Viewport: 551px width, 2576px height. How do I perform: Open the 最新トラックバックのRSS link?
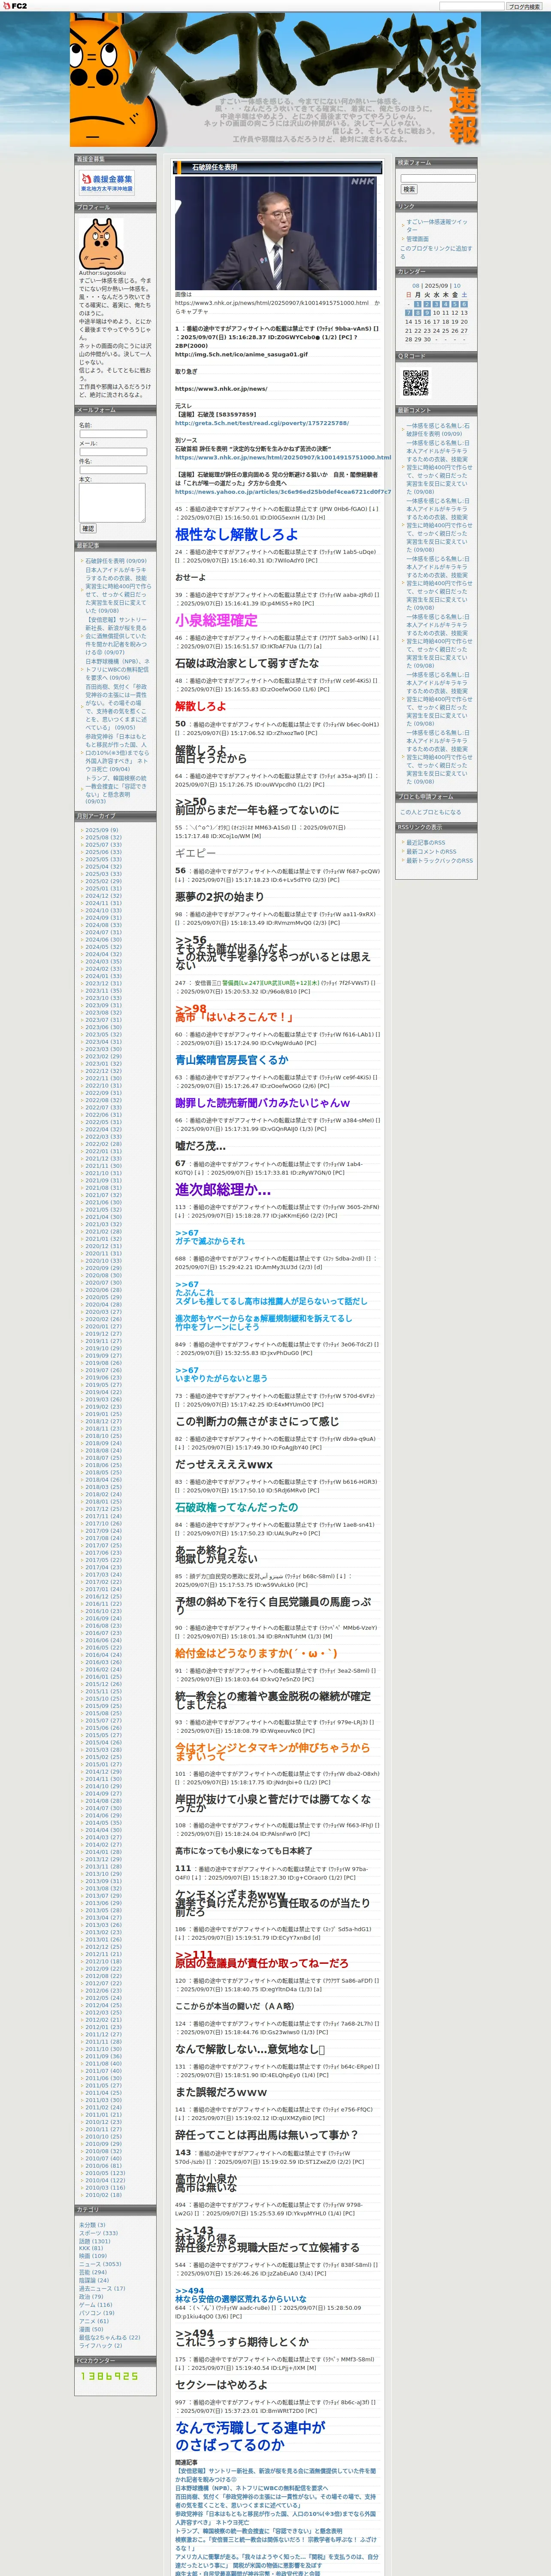click(439, 861)
